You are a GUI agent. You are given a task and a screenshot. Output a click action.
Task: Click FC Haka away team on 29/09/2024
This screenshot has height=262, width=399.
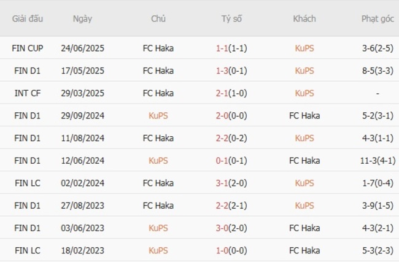pos(304,115)
